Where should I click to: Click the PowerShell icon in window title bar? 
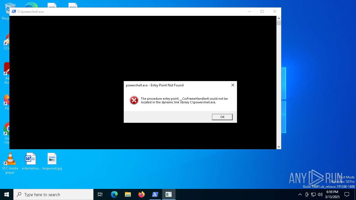(x=14, y=11)
